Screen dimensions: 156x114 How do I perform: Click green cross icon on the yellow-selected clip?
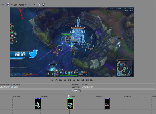[x=71, y=107]
